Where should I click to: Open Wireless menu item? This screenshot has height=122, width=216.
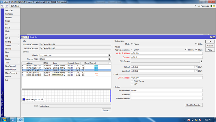[8, 17]
